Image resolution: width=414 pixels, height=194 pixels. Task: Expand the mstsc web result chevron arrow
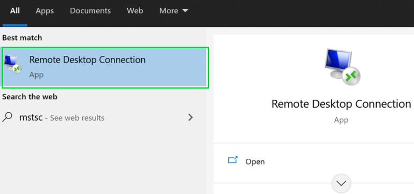pyautogui.click(x=190, y=117)
